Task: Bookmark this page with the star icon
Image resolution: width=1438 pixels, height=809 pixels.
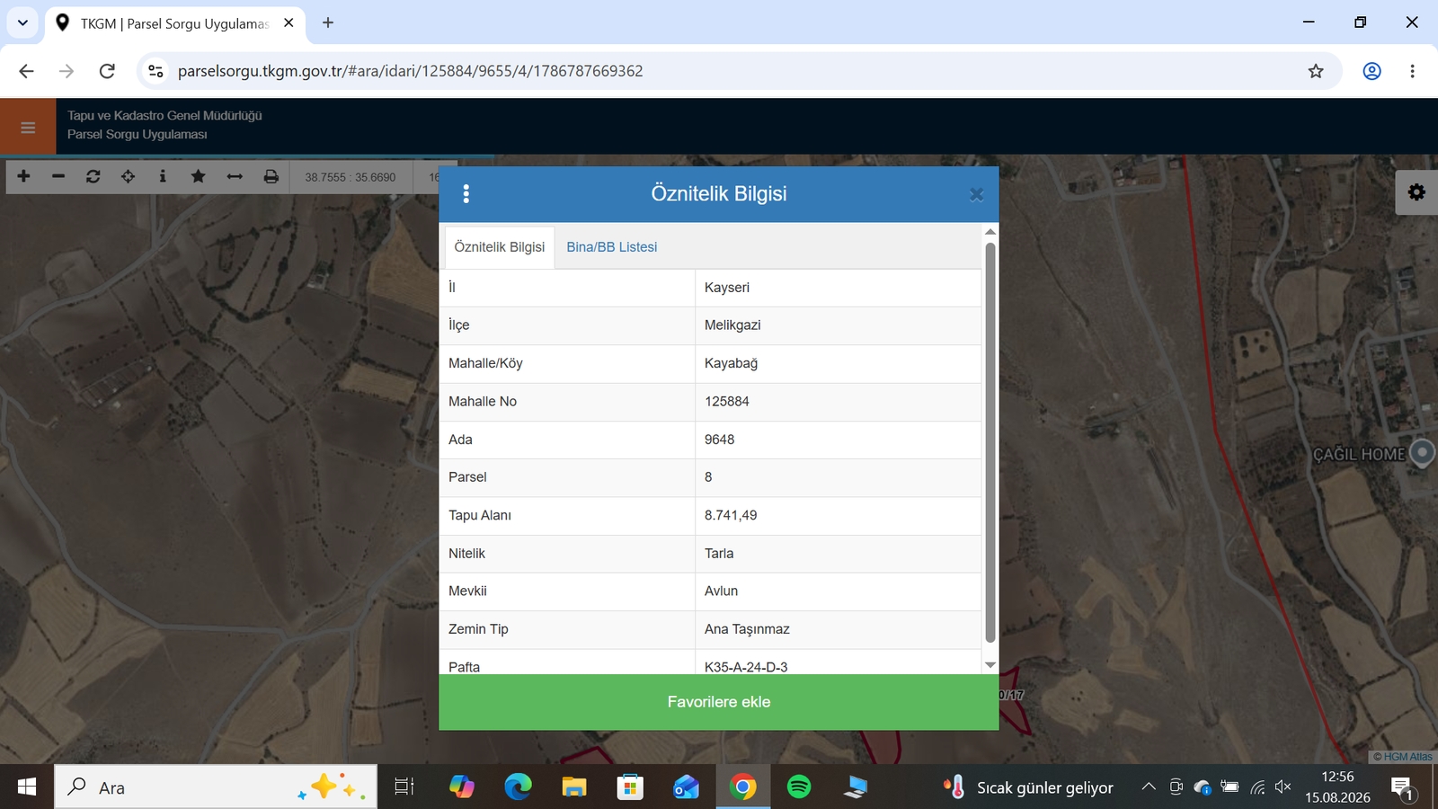Action: point(1316,71)
